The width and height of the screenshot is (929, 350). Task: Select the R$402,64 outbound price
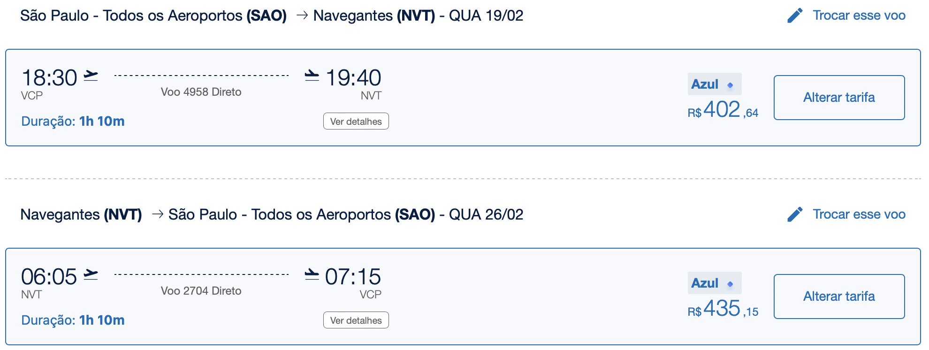723,110
